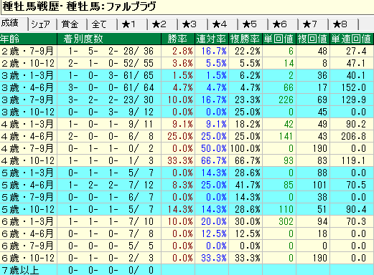Select the 3歳・4-6月 row label
This screenshot has height=275, width=374.
28,87
